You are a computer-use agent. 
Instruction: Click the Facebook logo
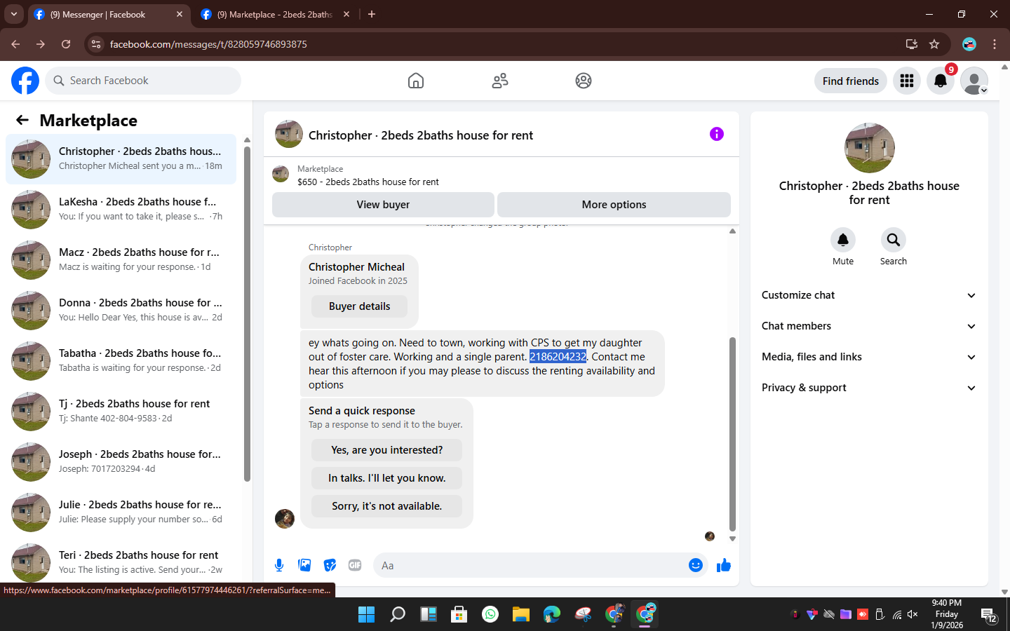tap(25, 81)
